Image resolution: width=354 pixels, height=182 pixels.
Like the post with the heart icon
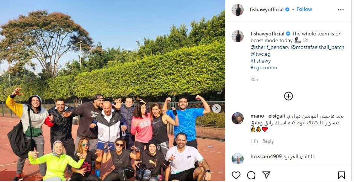pyautogui.click(x=236, y=175)
